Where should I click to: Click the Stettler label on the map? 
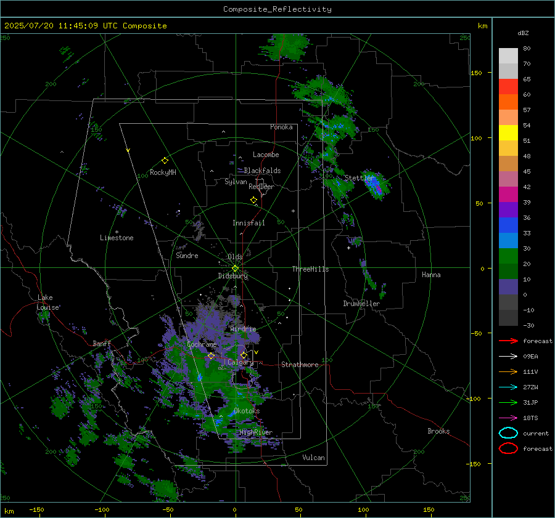[360, 178]
